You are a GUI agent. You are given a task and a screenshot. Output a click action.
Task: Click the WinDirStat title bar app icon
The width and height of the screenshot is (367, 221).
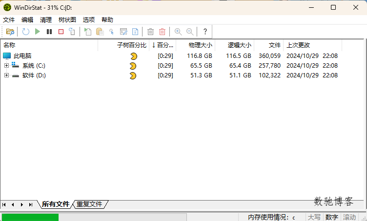pyautogui.click(x=7, y=7)
